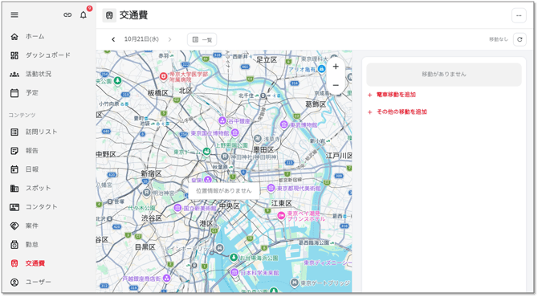Viewport: 538px width, 297px height.
Task: Click 東京国立博物館 map marker
Action: tap(235, 132)
